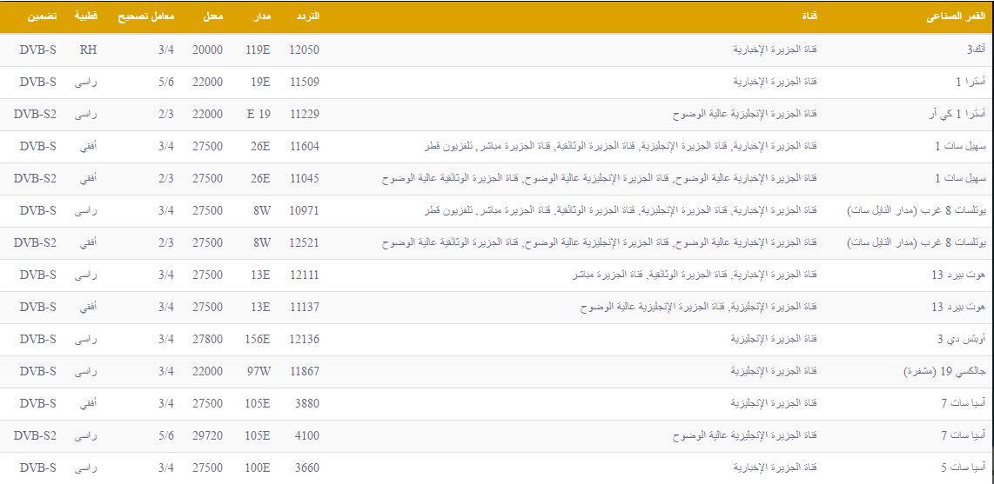Image resolution: width=994 pixels, height=484 pixels.
Task: Click FEC 5/6 in the 11509 row
Action: tap(167, 83)
